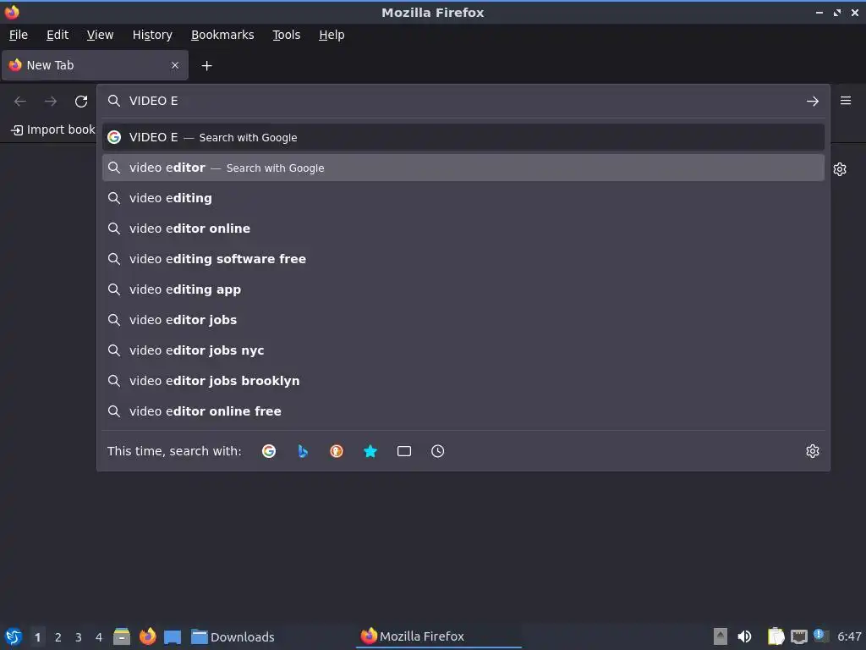Search history using the clock icon
The height and width of the screenshot is (650, 866).
coord(437,451)
